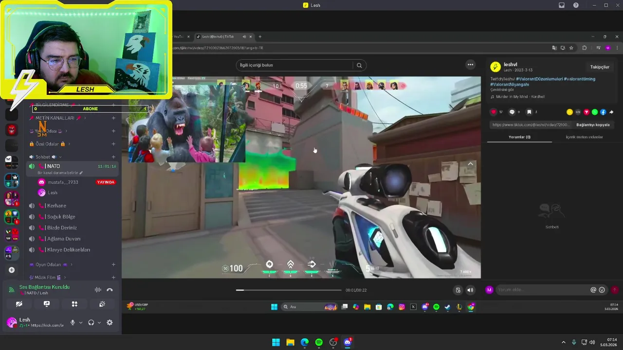Open File Explorer from the Windows taskbar
The width and height of the screenshot is (623, 350).
tap(290, 342)
